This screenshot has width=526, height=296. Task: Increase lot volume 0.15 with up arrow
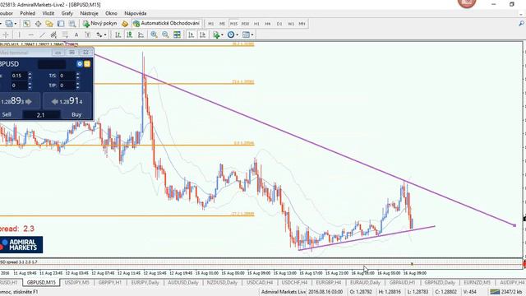pyautogui.click(x=30, y=73)
